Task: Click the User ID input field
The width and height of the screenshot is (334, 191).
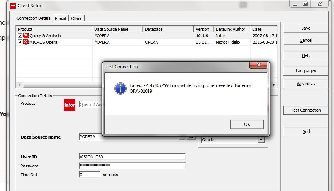Action: [x=132, y=157]
